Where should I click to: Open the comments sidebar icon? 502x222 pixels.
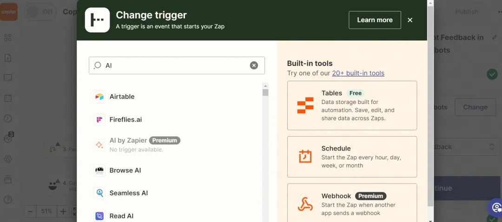click(x=8, y=78)
